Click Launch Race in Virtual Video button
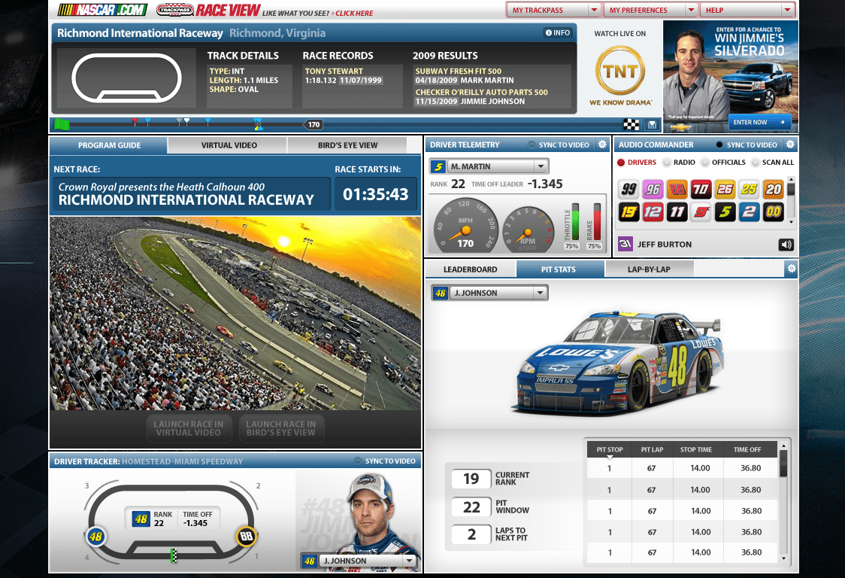 [188, 428]
